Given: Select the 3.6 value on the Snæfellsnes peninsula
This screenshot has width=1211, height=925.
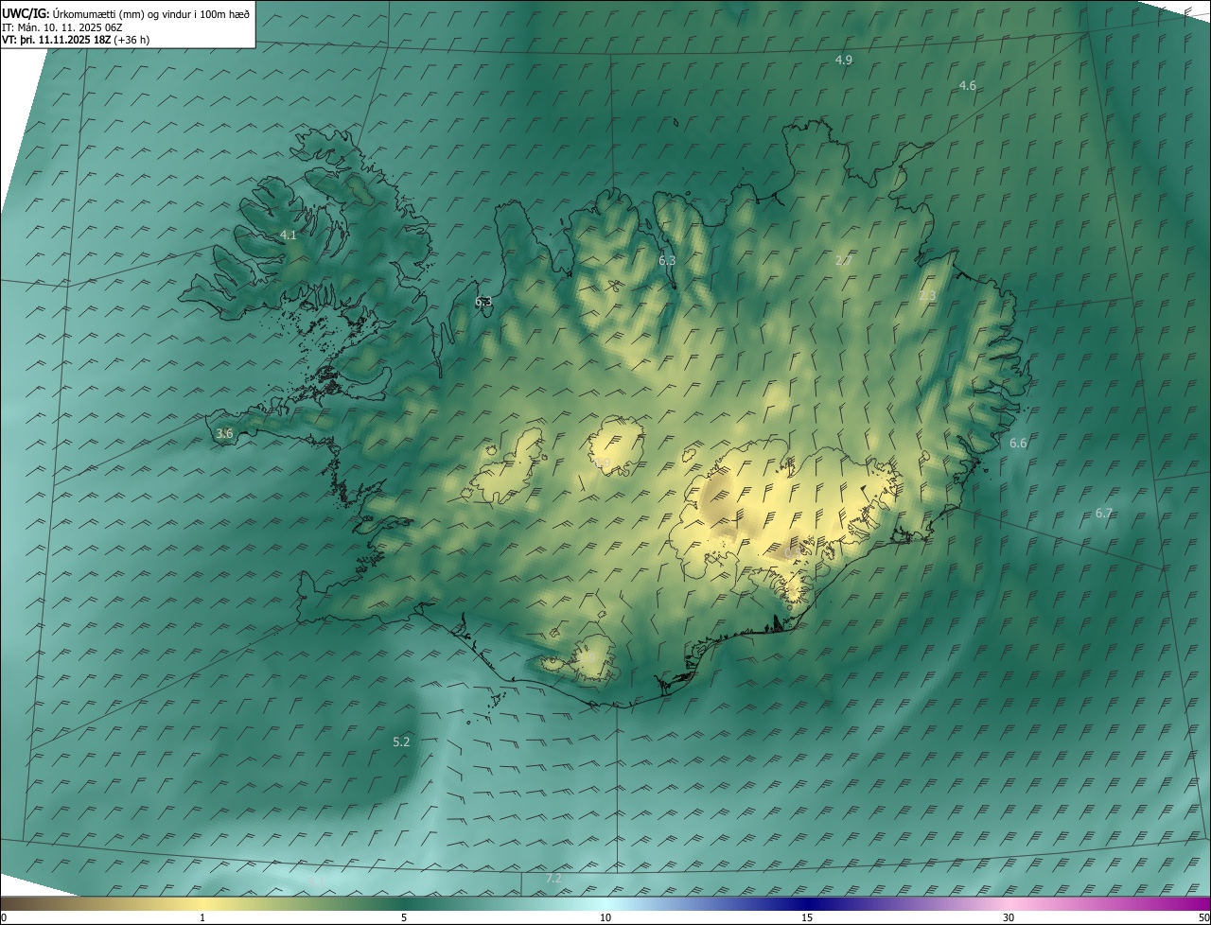Looking at the screenshot, I should [224, 433].
